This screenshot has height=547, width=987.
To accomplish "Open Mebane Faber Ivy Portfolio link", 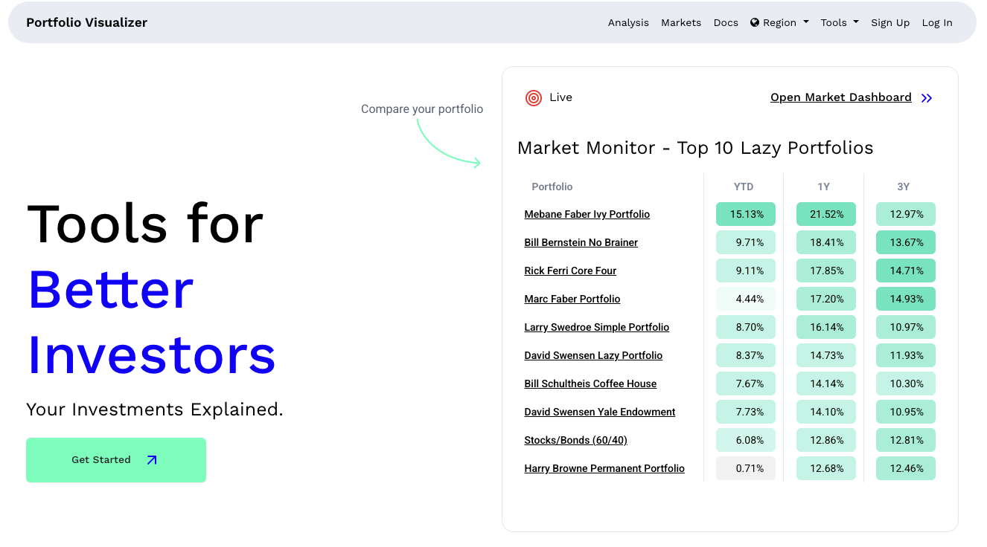I will tap(587, 214).
